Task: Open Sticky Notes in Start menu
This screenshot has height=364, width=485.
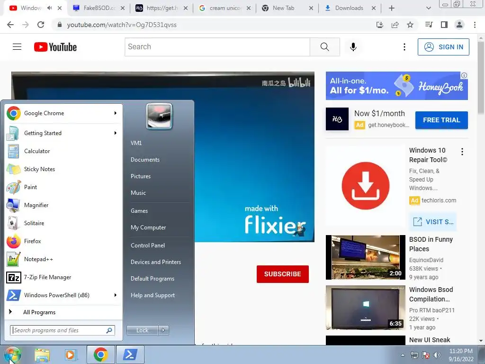Action: coord(63,169)
